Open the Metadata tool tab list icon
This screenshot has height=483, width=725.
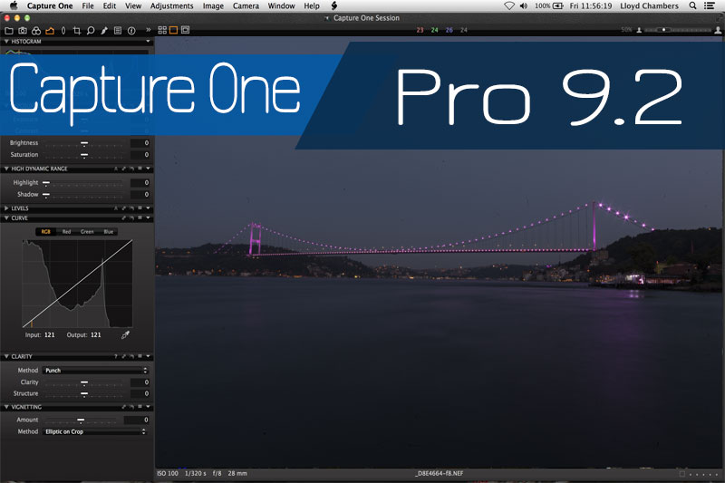(118, 31)
